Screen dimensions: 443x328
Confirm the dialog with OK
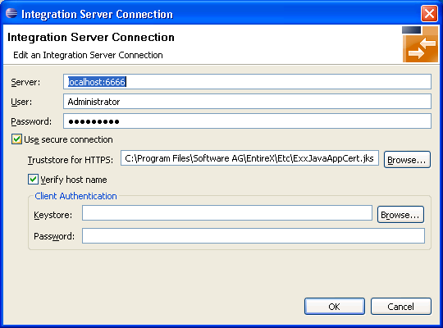(335, 306)
